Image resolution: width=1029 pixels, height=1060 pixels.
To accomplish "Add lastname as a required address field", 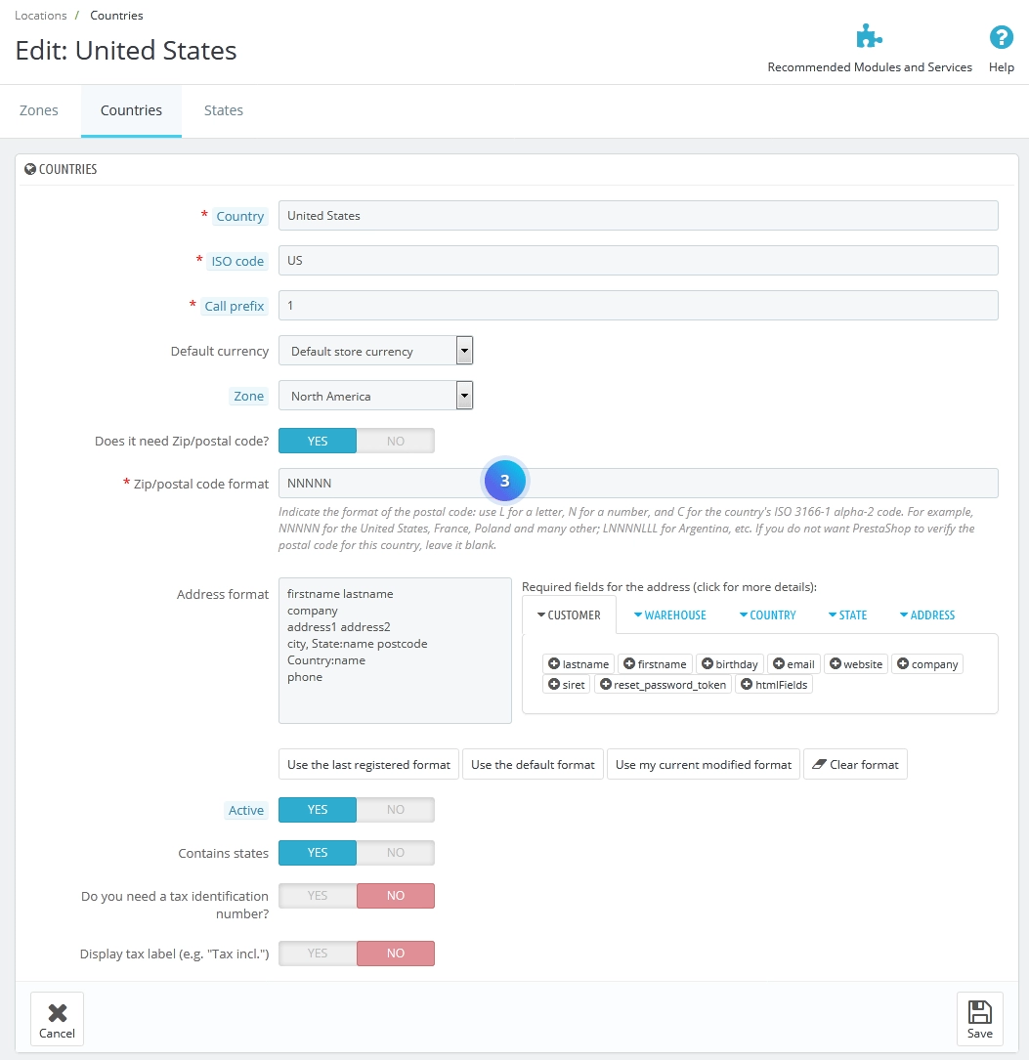I will [x=579, y=663].
